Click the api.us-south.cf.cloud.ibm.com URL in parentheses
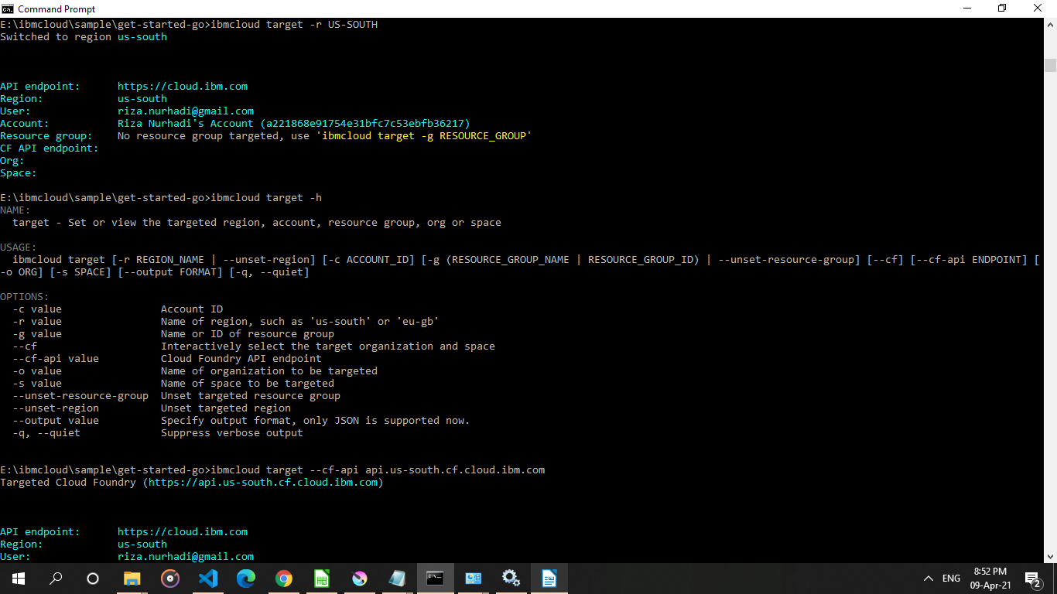 tap(263, 483)
